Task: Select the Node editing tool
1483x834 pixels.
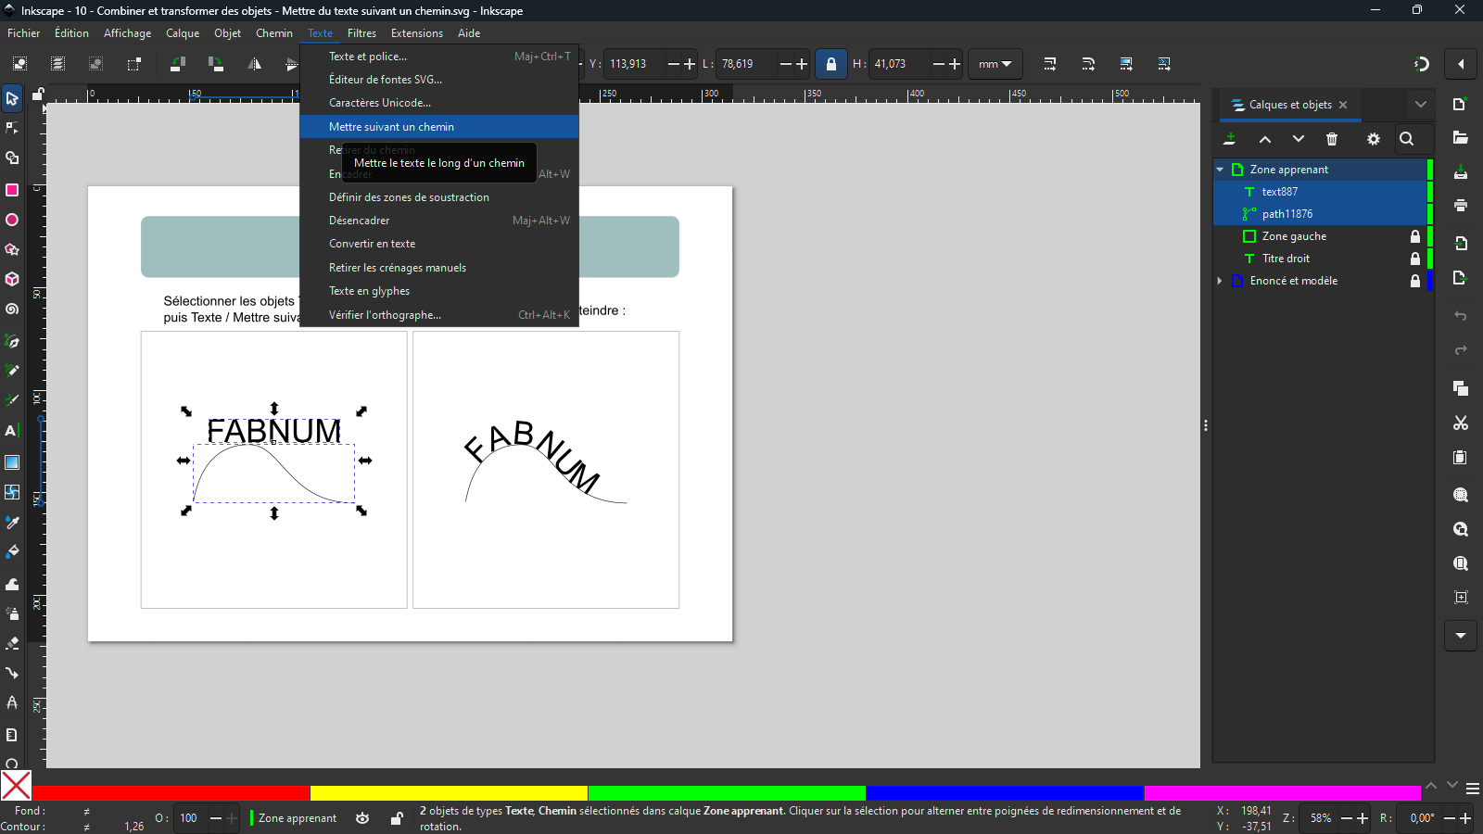Action: (12, 128)
